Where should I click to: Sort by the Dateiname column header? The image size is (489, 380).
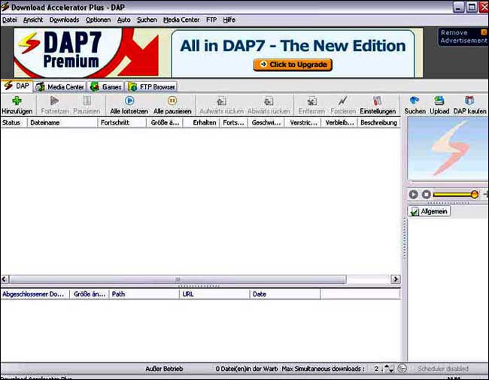tap(62, 122)
